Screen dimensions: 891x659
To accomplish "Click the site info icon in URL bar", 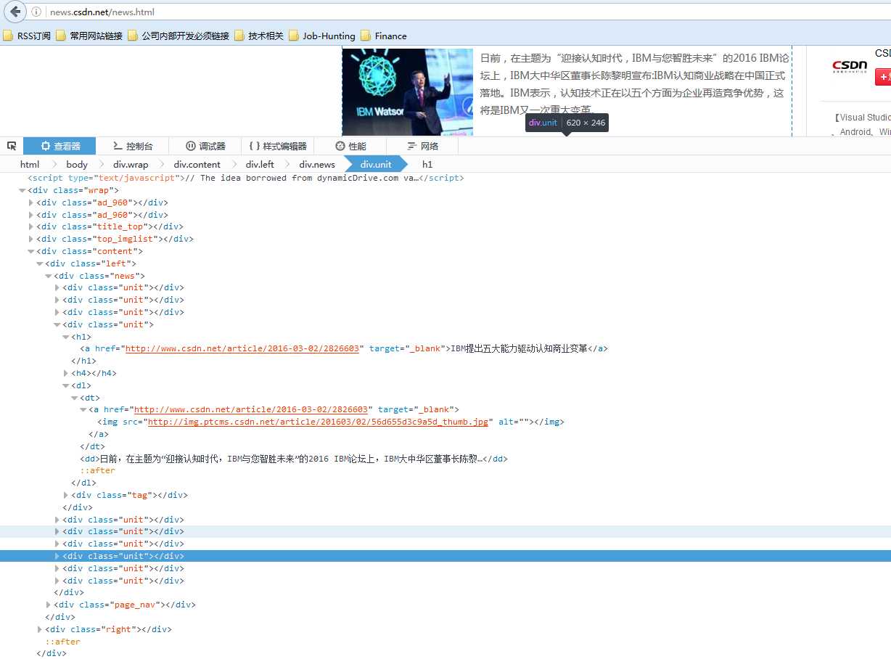I will click(x=36, y=12).
